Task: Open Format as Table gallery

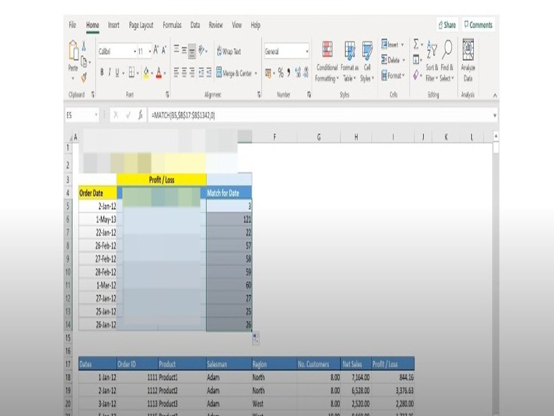Action: click(x=350, y=62)
